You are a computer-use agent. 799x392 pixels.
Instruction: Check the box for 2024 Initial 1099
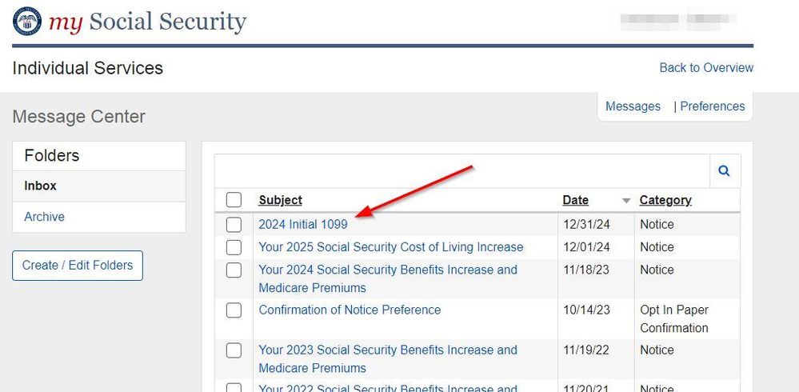(x=234, y=225)
